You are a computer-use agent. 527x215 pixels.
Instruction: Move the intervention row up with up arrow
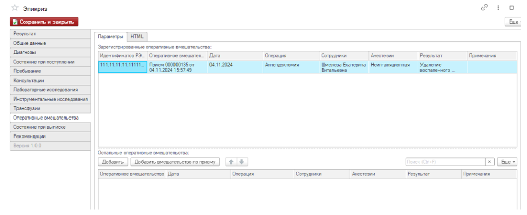click(x=231, y=162)
